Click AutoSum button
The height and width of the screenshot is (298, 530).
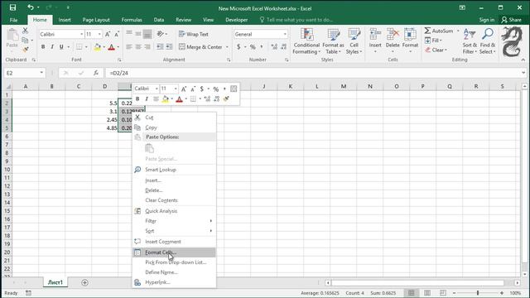(439, 31)
